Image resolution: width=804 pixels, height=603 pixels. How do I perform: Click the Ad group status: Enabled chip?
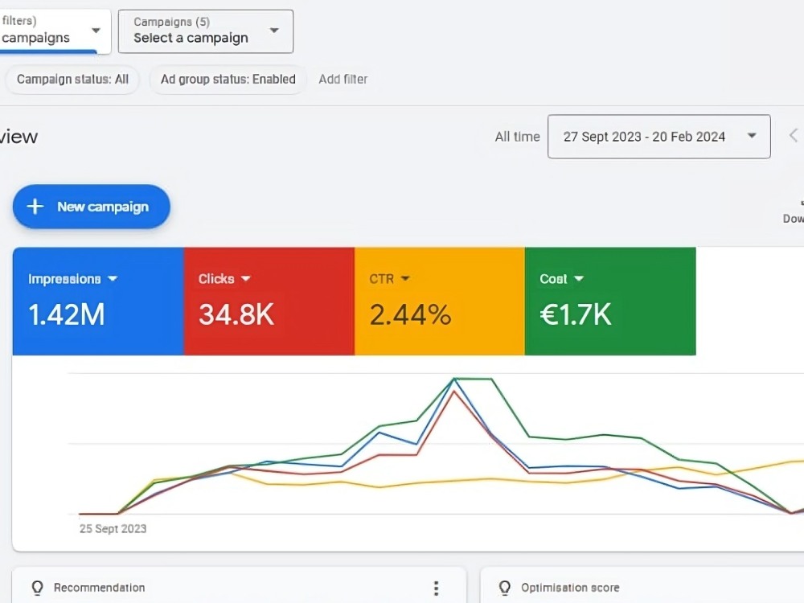point(228,80)
